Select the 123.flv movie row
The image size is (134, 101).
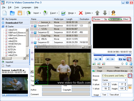point(59,29)
